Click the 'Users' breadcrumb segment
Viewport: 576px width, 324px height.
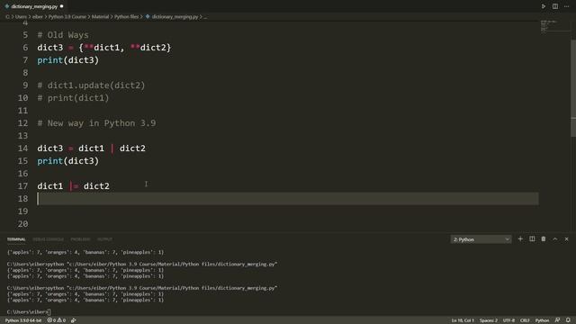coord(21,17)
